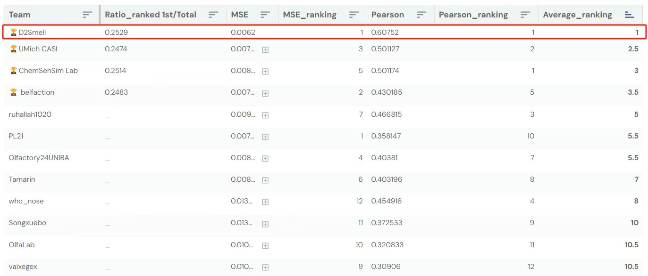This screenshot has height=276, width=648.
Task: Sort by the Pearson column icon
Action: point(421,15)
